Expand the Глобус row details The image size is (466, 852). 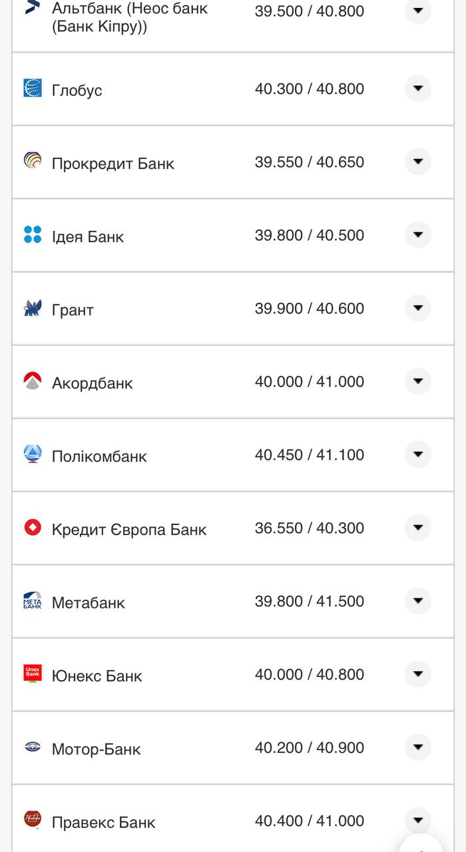[418, 89]
